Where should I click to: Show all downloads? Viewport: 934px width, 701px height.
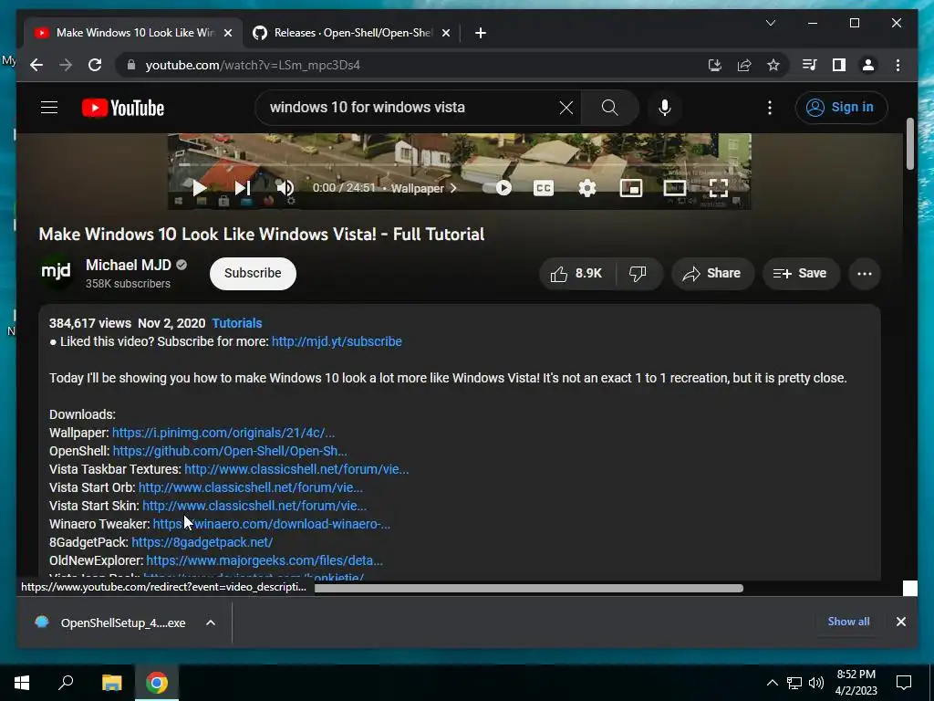point(848,621)
